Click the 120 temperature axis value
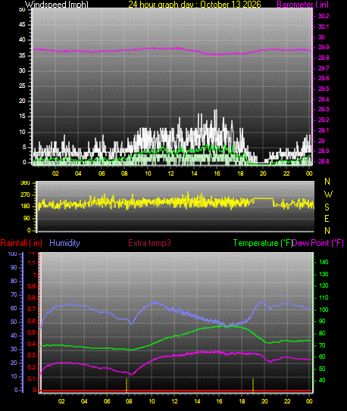This screenshot has width=347, height=411. 324,285
